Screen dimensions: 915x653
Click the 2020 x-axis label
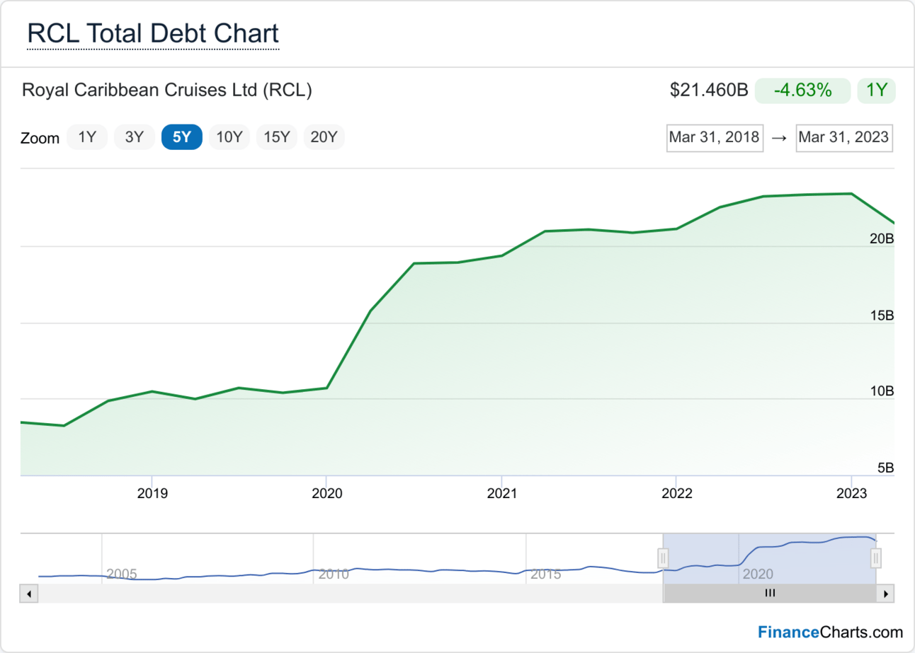click(x=326, y=494)
